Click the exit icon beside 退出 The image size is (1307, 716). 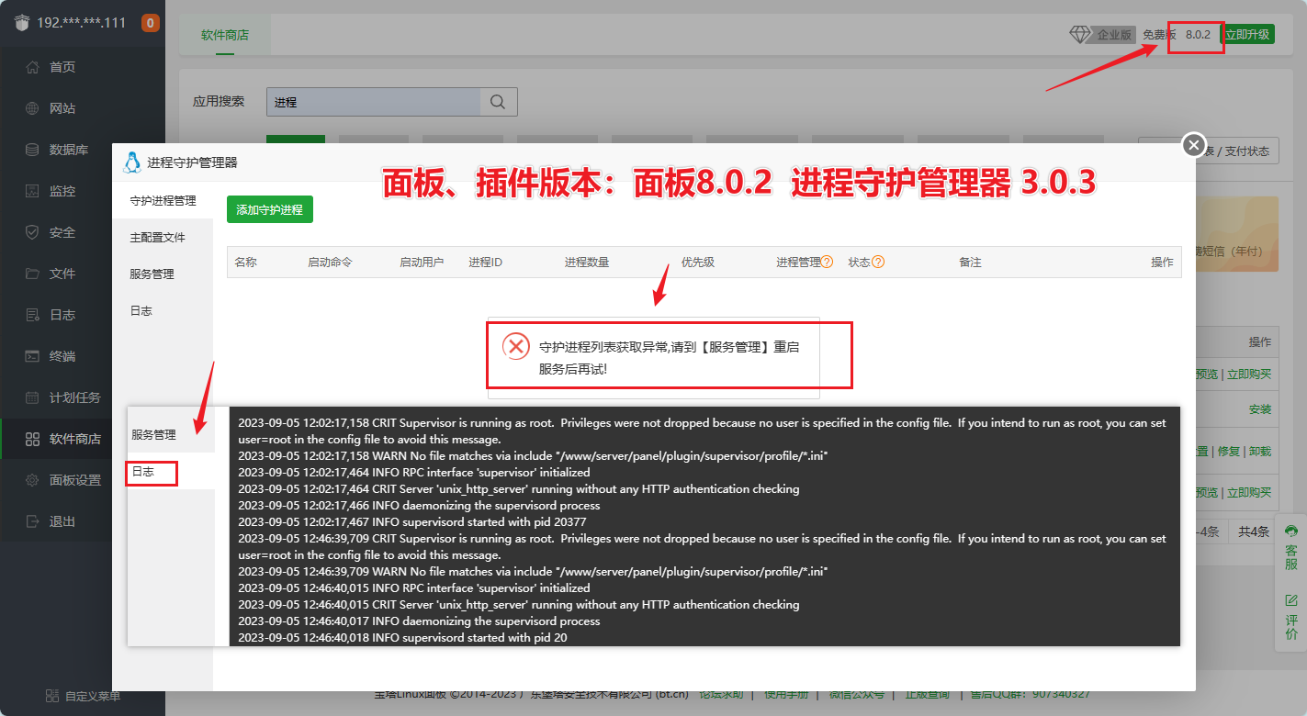coord(32,521)
